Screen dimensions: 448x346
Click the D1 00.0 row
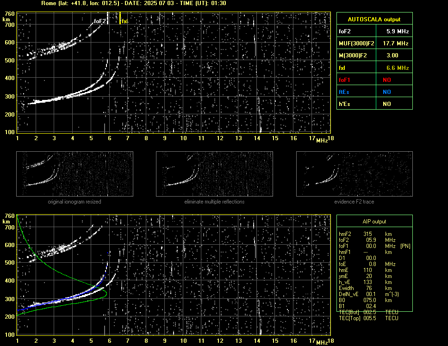(x=357, y=258)
